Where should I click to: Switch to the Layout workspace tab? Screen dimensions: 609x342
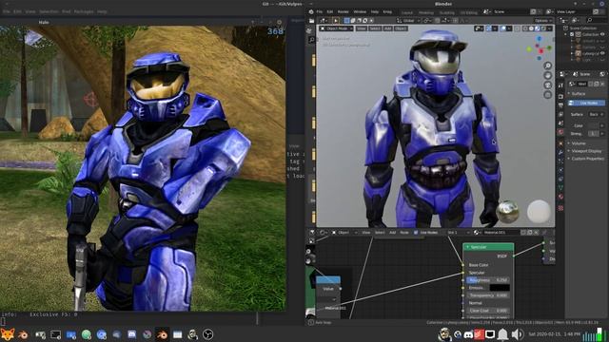point(407,12)
